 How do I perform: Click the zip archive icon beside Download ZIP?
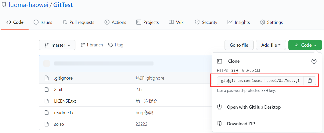pos(220,124)
